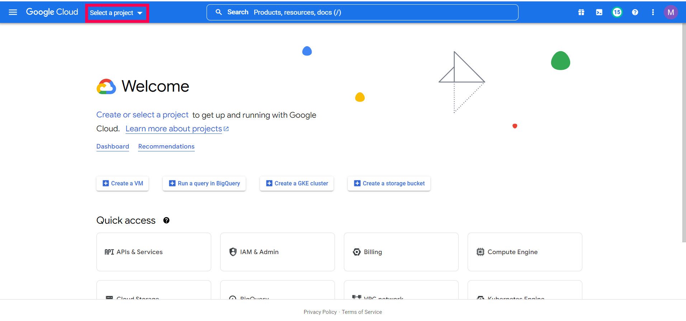Click the Create a VM button
This screenshot has height=321, width=686.
point(123,184)
